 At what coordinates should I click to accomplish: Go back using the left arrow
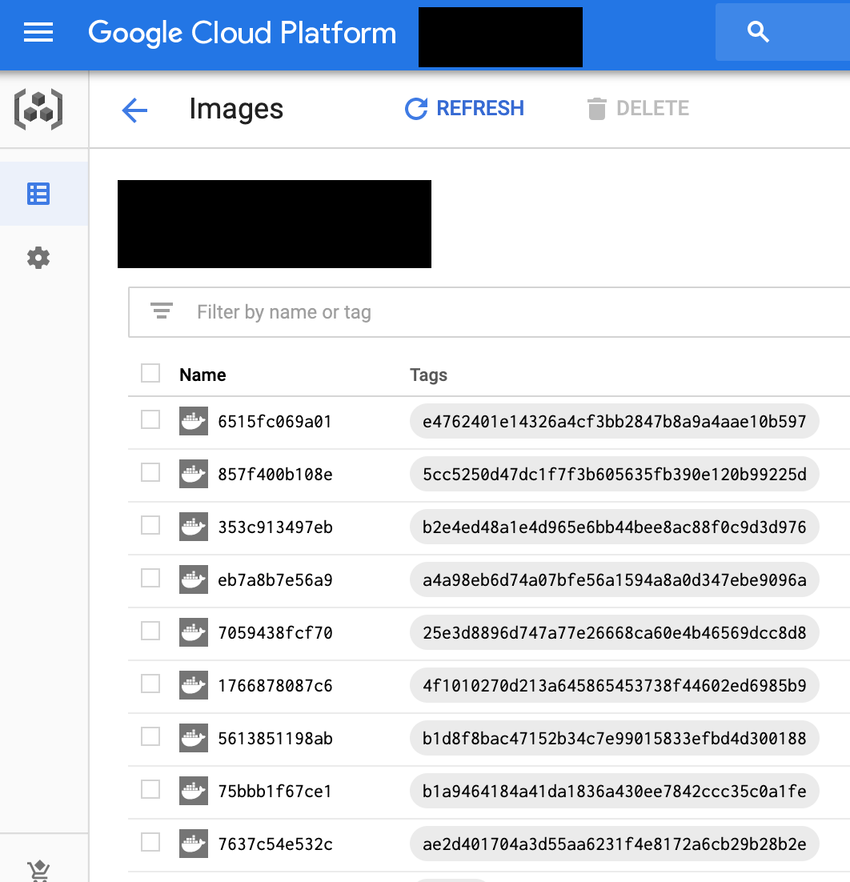click(x=134, y=110)
